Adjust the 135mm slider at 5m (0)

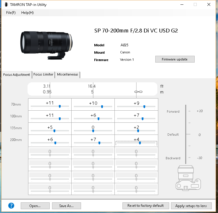93,131
